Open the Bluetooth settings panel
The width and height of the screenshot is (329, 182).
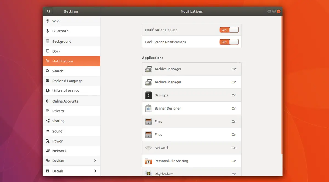click(72, 31)
